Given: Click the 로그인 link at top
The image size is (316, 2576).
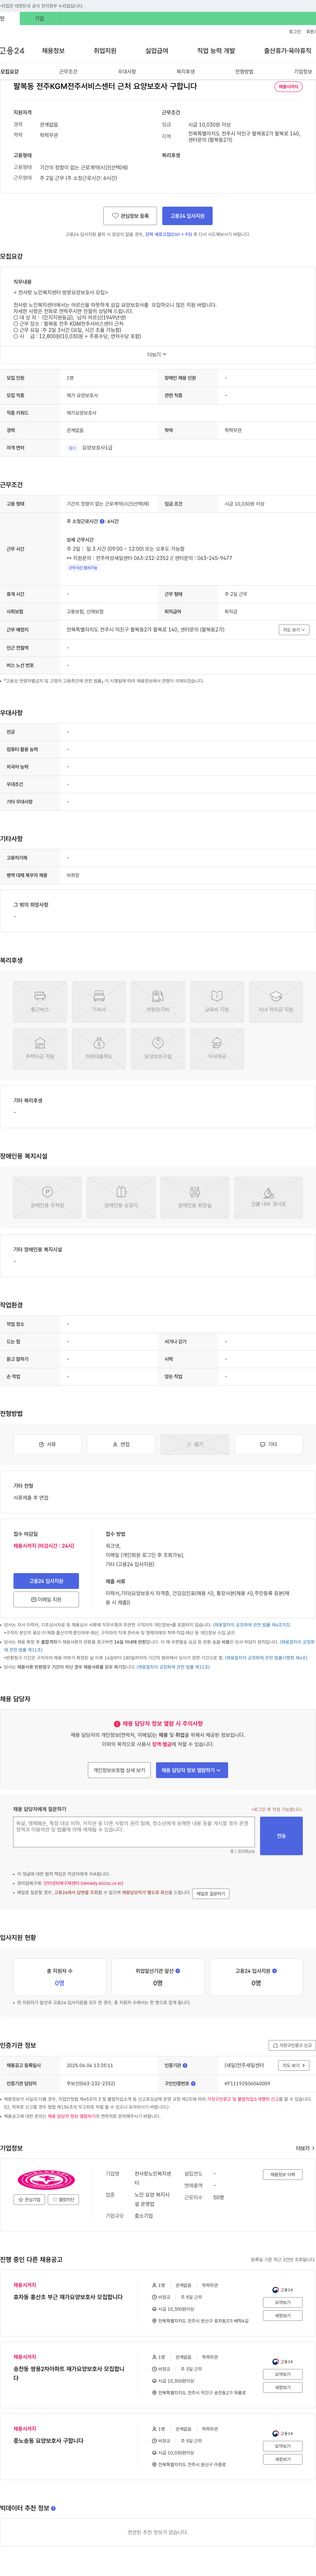Looking at the screenshot, I should 295,32.
